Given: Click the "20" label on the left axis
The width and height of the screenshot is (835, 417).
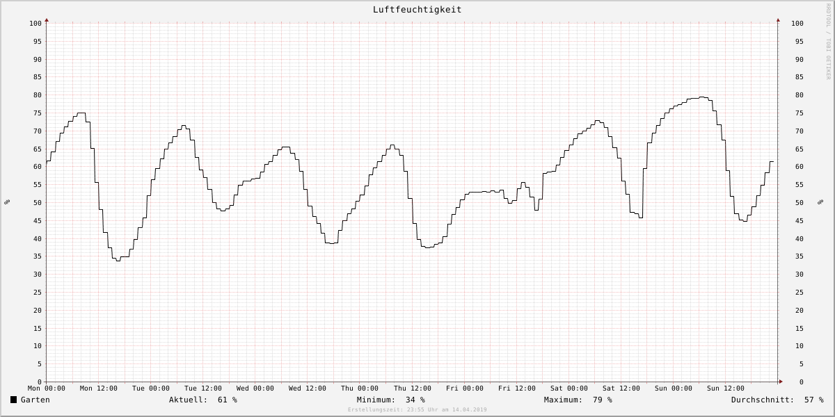Looking at the screenshot, I should 38,311.
